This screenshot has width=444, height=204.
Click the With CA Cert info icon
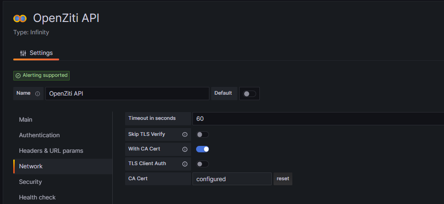[185, 149]
